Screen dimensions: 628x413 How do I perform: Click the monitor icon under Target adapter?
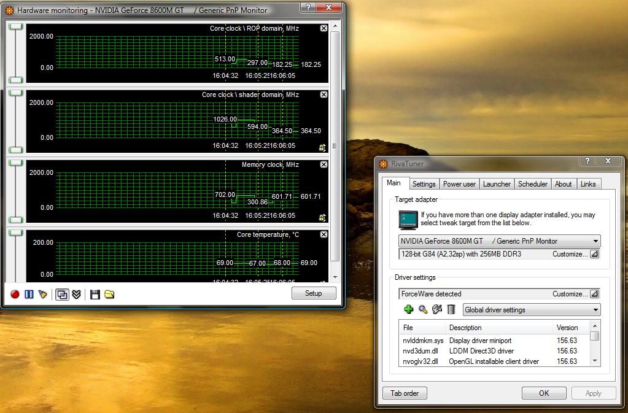(408, 220)
